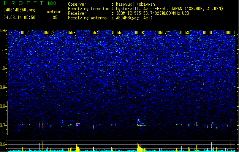Click the Receiving antenna label
This screenshot has height=152, width=239.
(x=87, y=18)
